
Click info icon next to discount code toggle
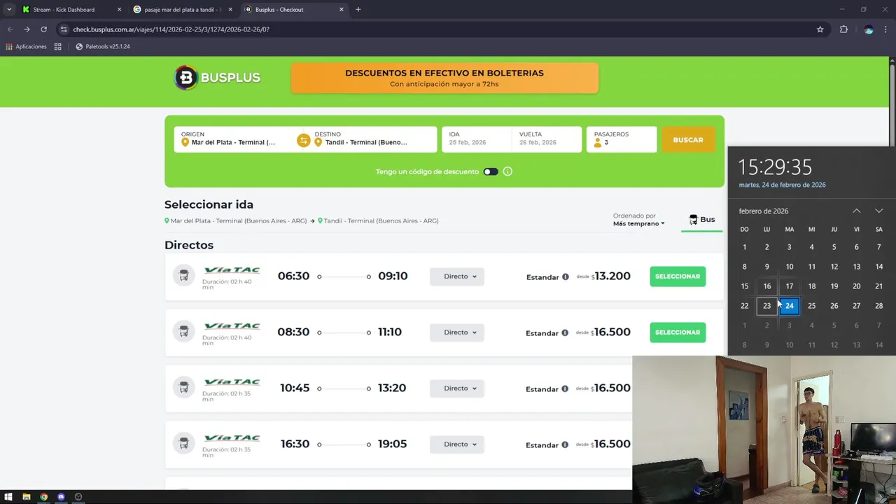[507, 171]
